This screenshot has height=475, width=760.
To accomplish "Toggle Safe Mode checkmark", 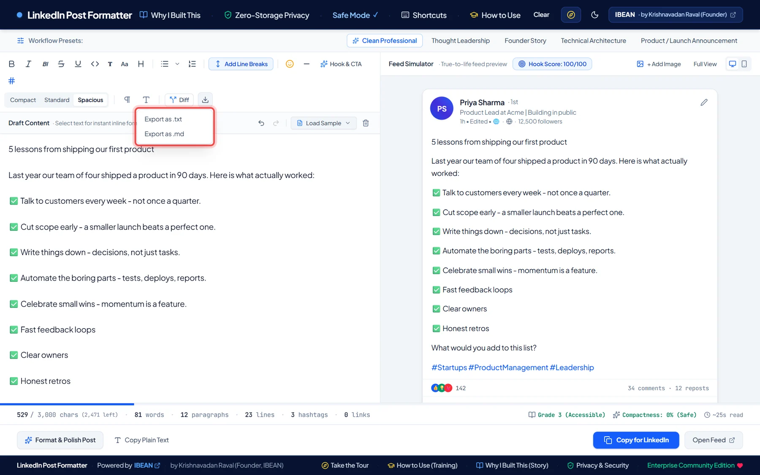I will point(355,15).
